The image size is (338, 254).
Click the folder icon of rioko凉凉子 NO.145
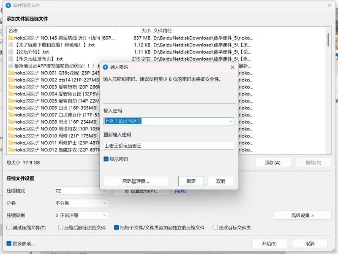[x=11, y=38]
